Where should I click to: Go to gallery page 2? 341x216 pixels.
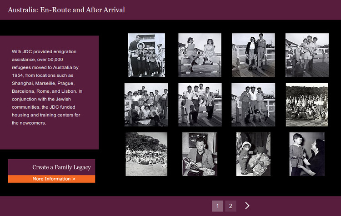coord(231,206)
